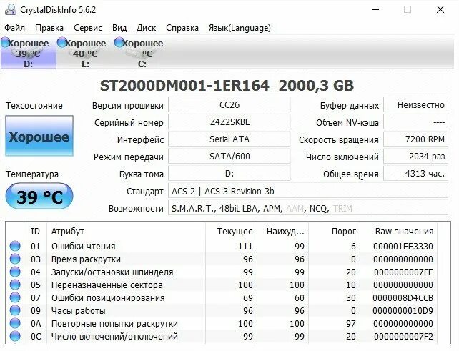Click the firmware version field CC26
Viewport: 459px width, 351px height.
[229, 105]
